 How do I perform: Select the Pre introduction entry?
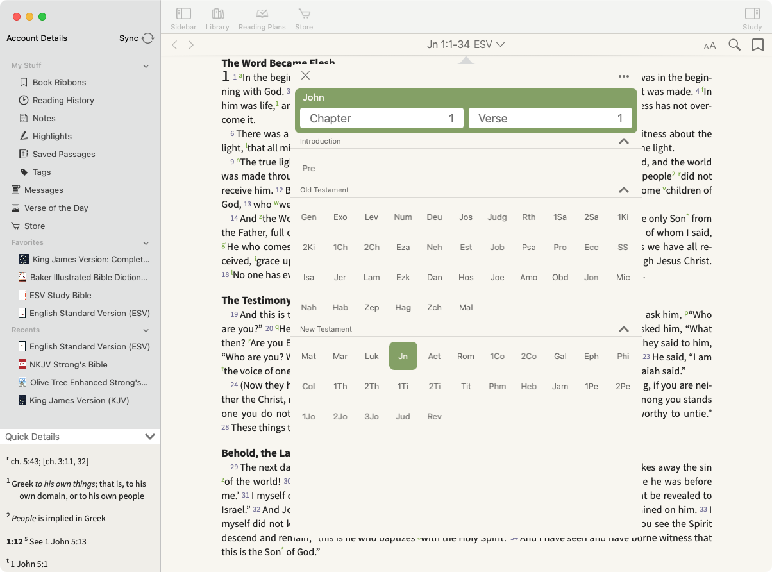point(308,168)
